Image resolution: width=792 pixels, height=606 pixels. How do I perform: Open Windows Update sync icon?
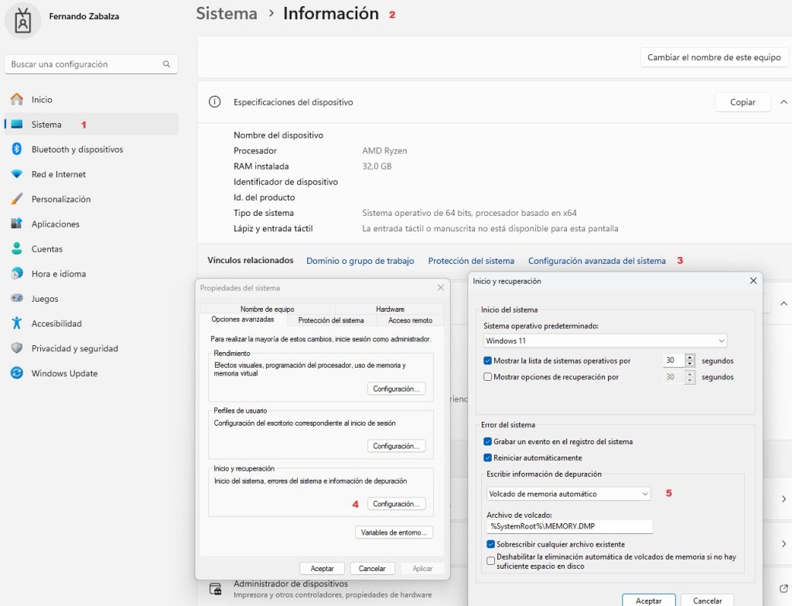[x=17, y=373]
